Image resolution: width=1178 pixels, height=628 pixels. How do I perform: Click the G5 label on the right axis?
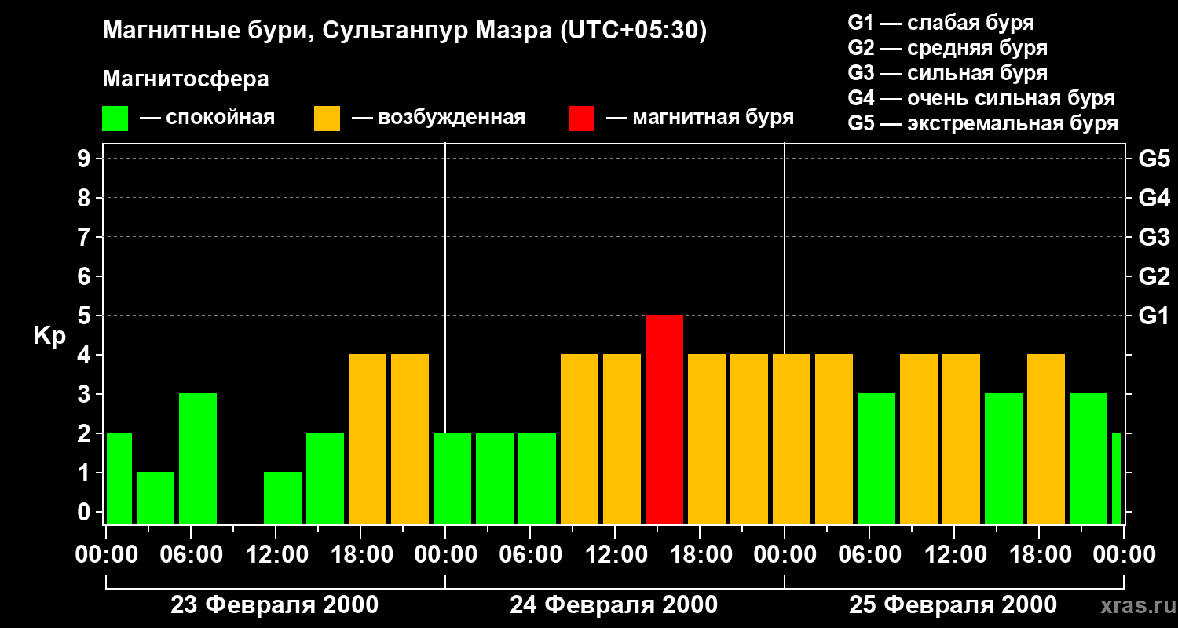[1154, 159]
